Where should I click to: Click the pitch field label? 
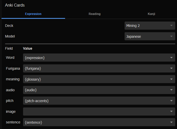click(x=10, y=101)
